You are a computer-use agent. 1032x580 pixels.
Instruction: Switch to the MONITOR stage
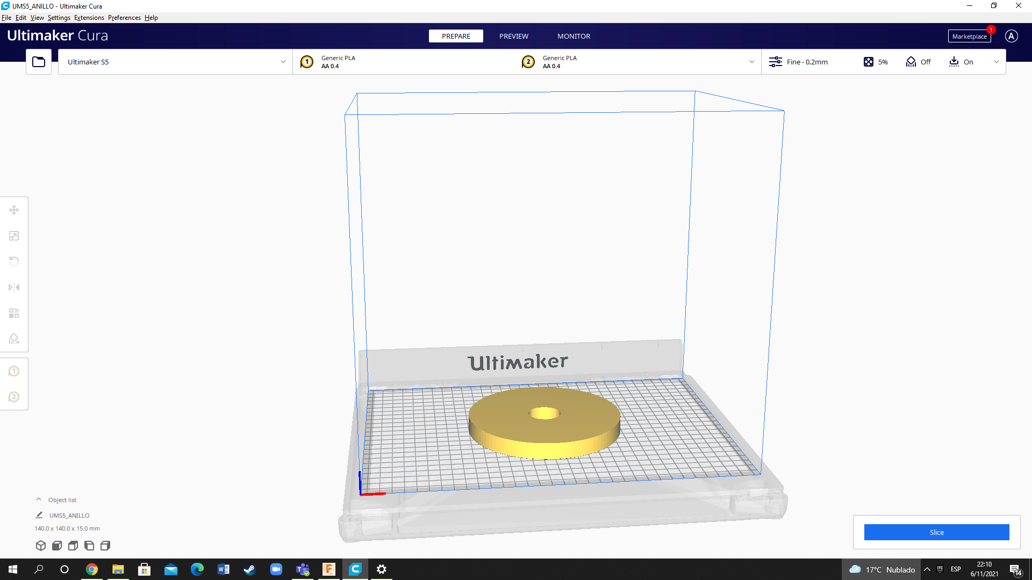coord(574,36)
